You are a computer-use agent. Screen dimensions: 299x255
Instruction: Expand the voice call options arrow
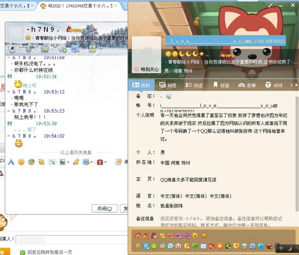pyautogui.click(x=35, y=49)
